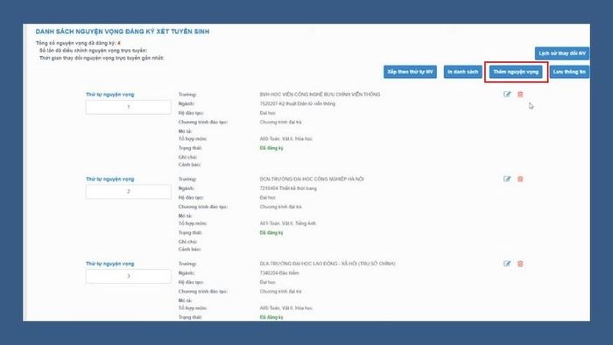The height and width of the screenshot is (345, 613).
Task: Click the 'Tổng số nguyện vọng đã đăng ký' line
Action: coord(78,43)
